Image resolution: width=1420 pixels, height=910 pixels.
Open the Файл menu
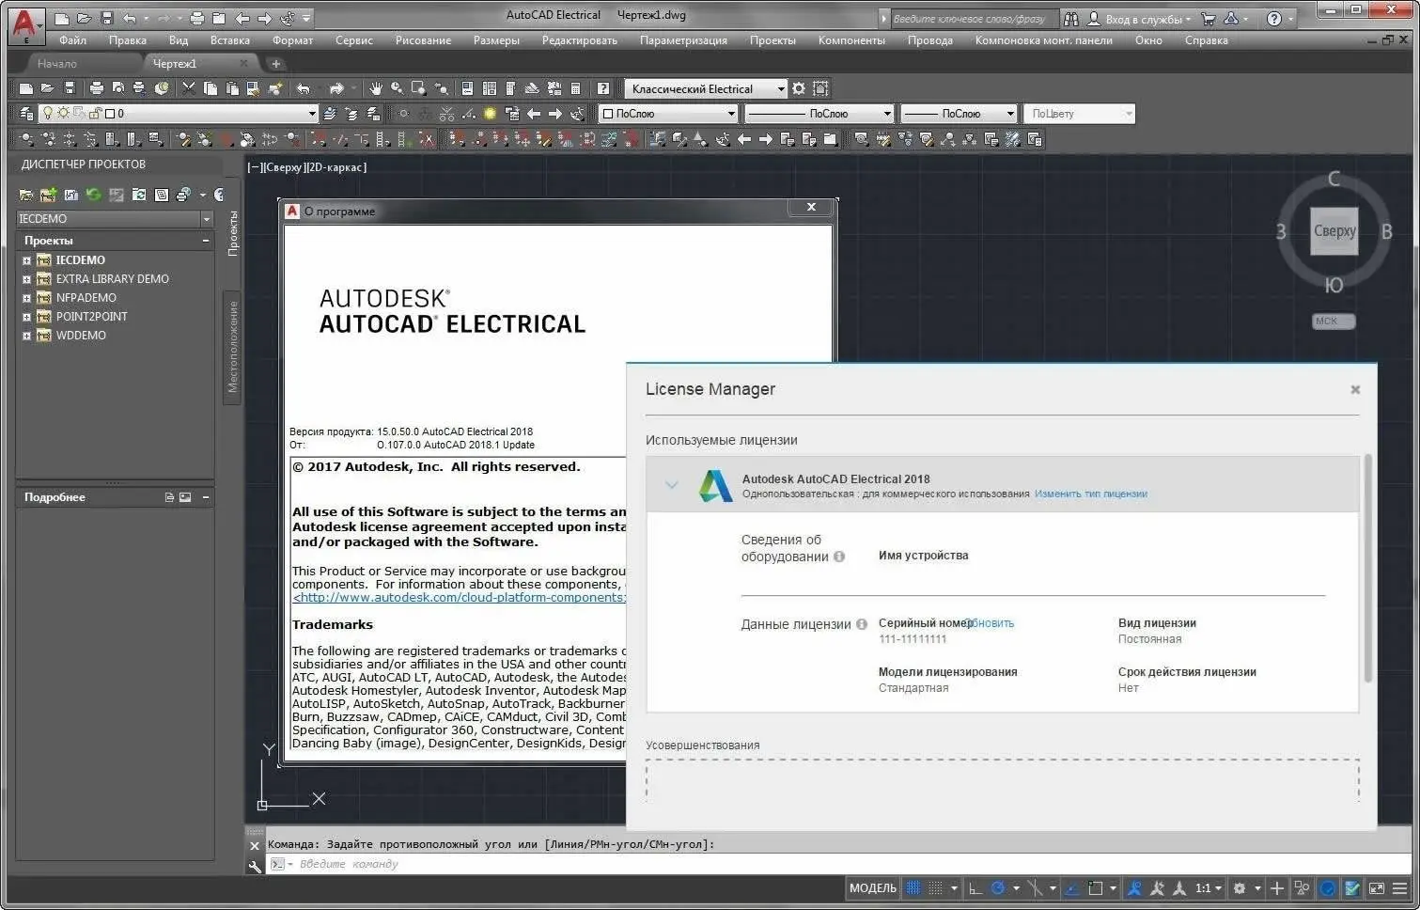point(72,40)
